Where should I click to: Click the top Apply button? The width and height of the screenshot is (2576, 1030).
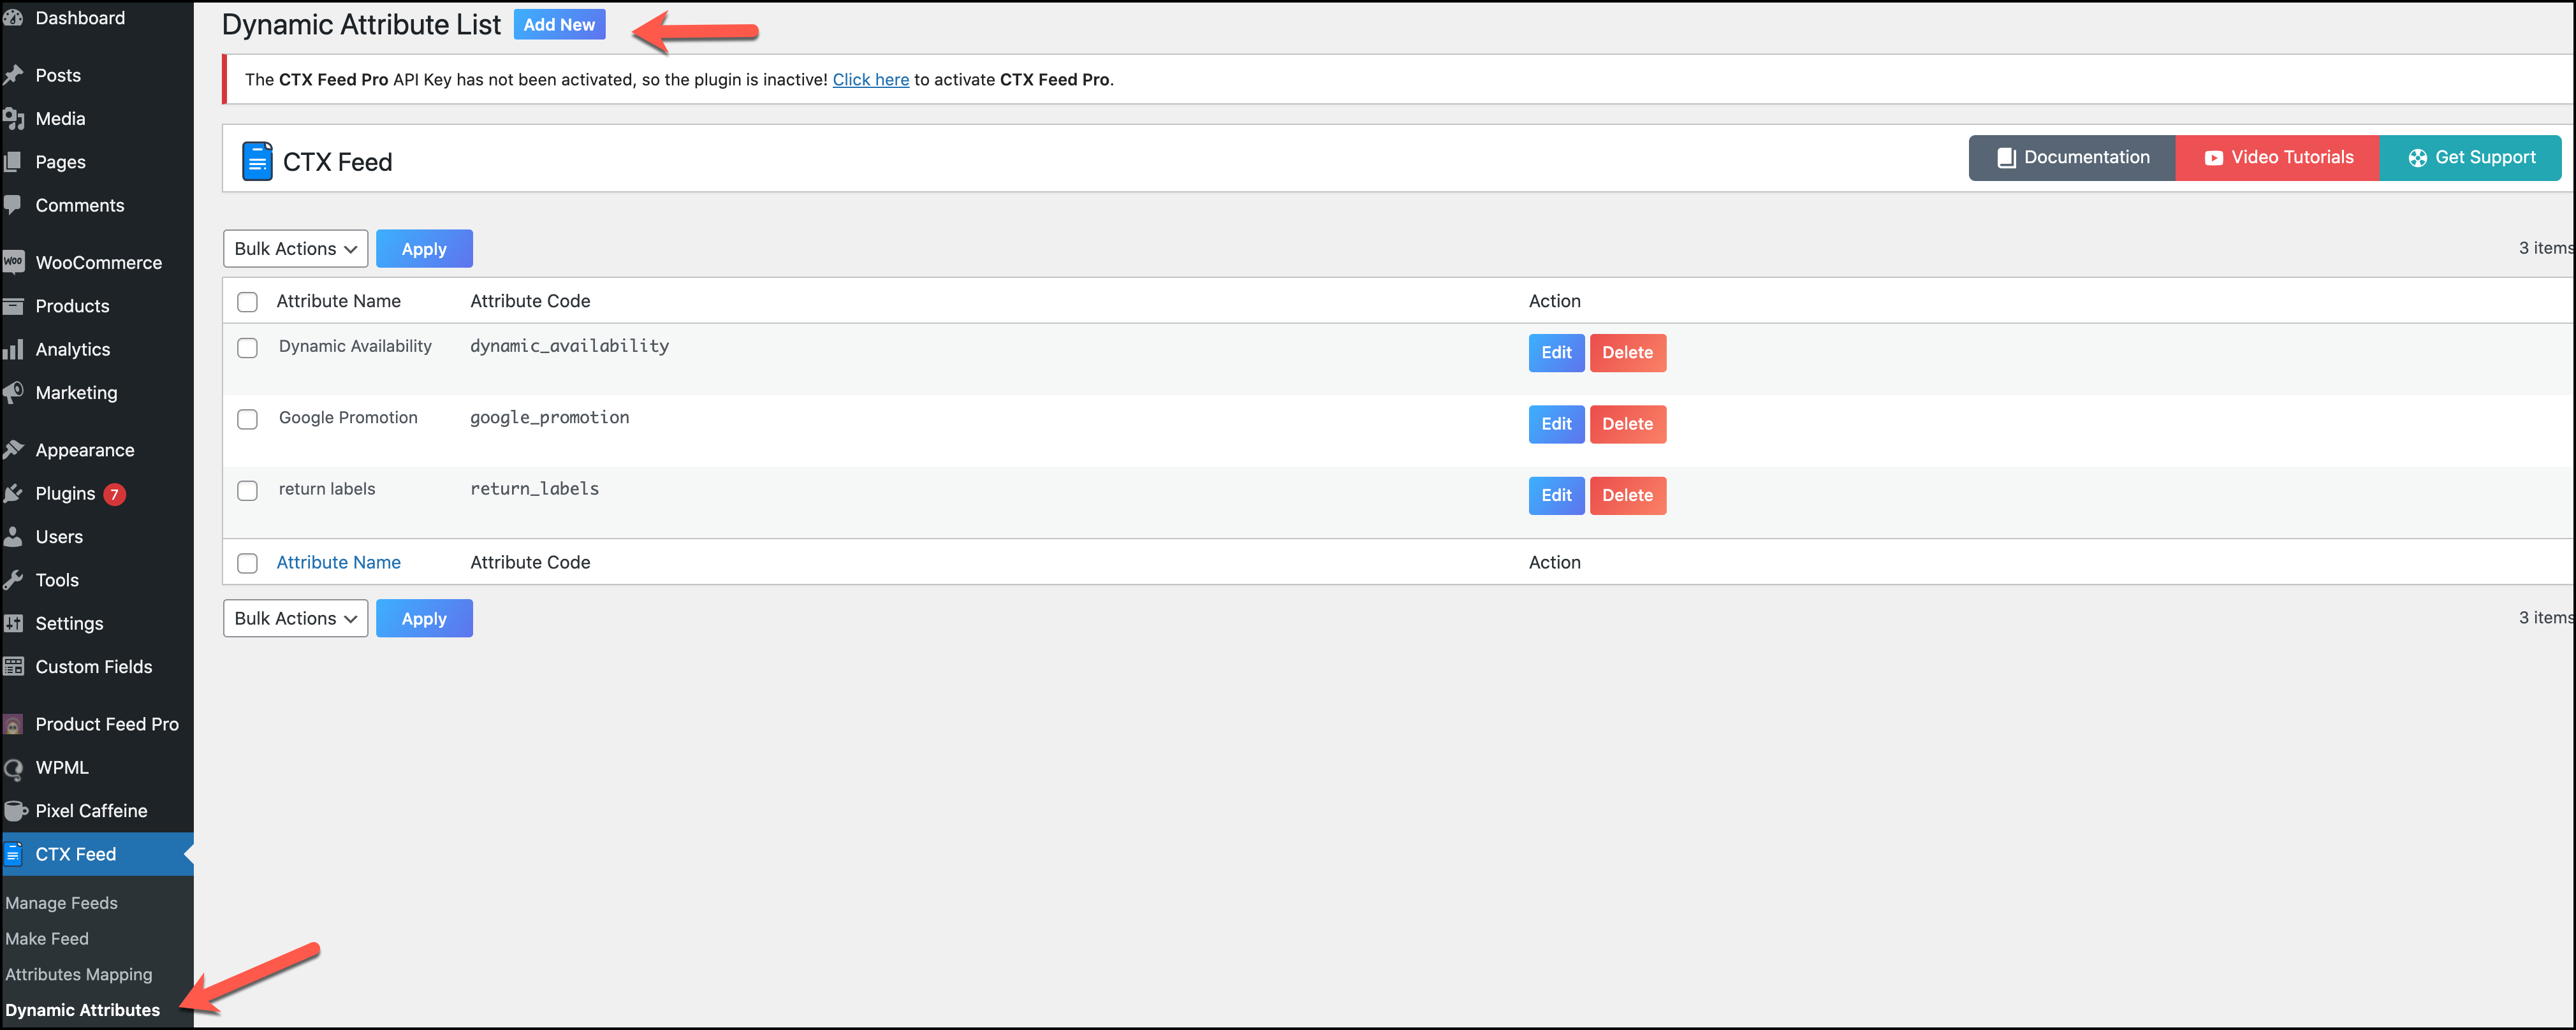(424, 249)
